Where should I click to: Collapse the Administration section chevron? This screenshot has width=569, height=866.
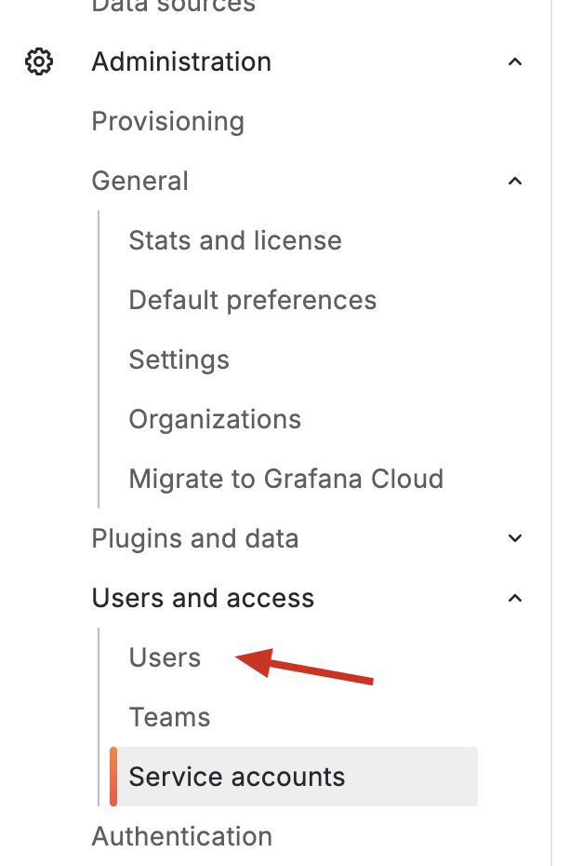pos(515,62)
